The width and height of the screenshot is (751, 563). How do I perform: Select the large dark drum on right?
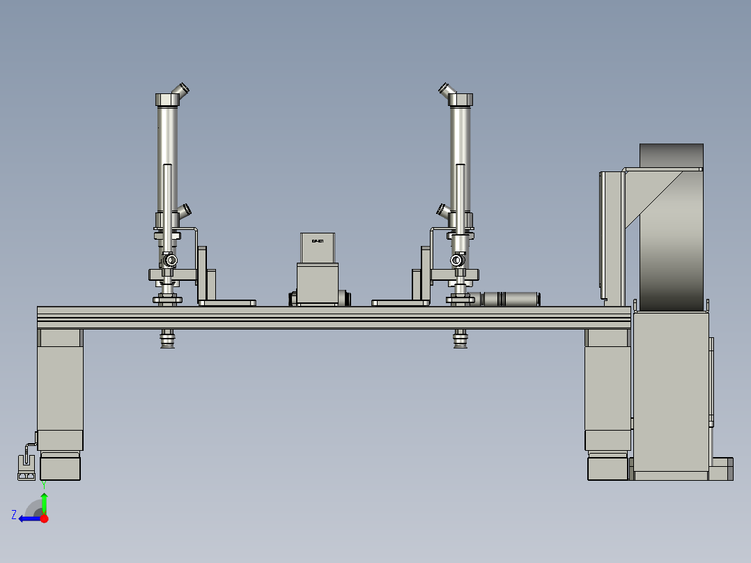pyautogui.click(x=672, y=228)
